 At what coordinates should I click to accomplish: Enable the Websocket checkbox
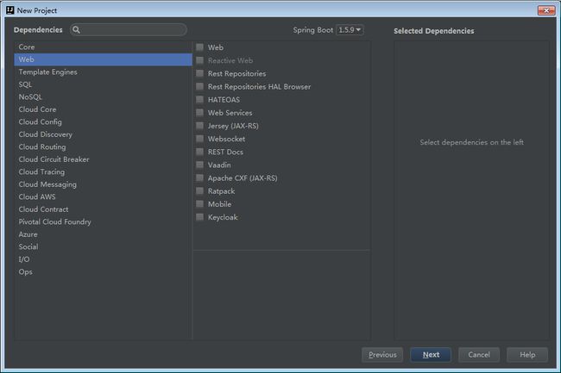pyautogui.click(x=200, y=139)
